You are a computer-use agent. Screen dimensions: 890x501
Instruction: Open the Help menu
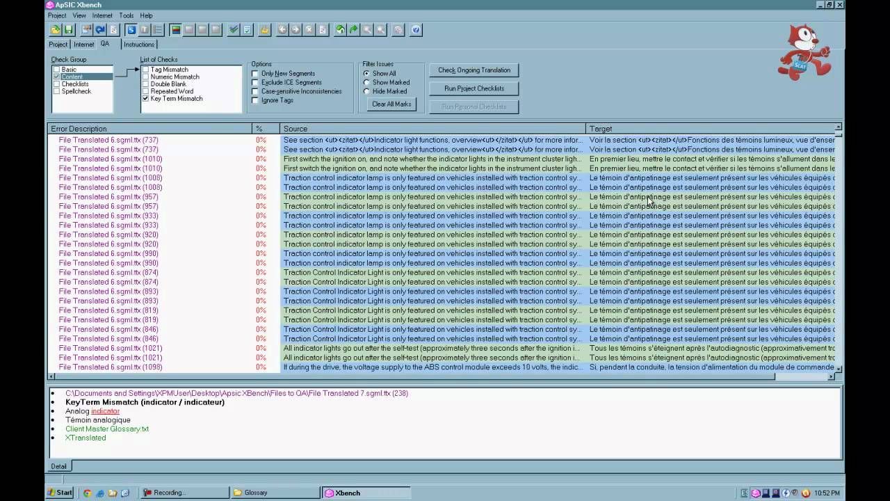pos(146,15)
